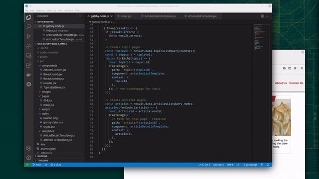This screenshot has height=179, width=319.
Task: Open Header.jsx in file tree
Action: coord(50,83)
